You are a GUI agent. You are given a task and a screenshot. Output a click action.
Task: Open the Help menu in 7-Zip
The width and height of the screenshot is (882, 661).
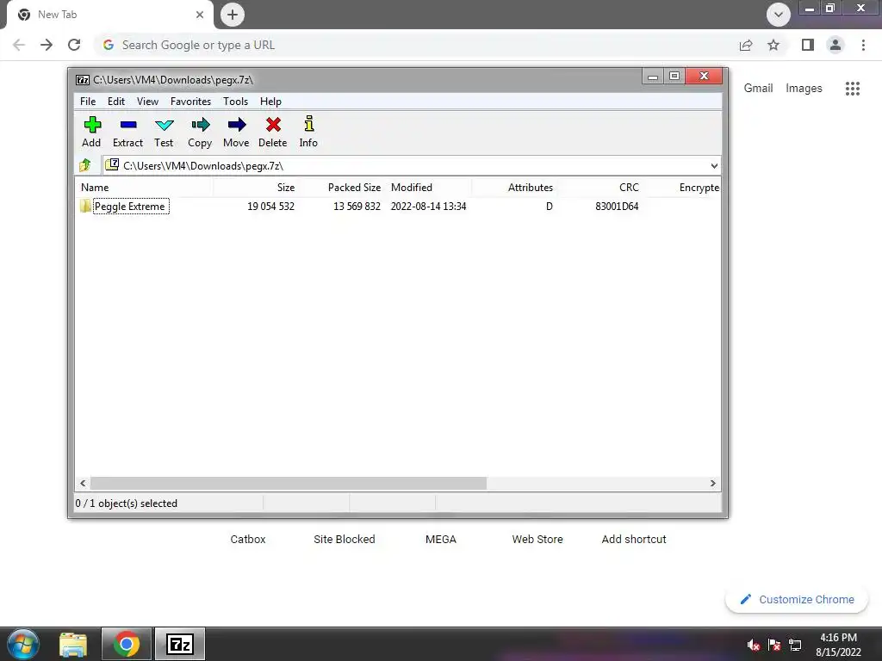click(270, 102)
